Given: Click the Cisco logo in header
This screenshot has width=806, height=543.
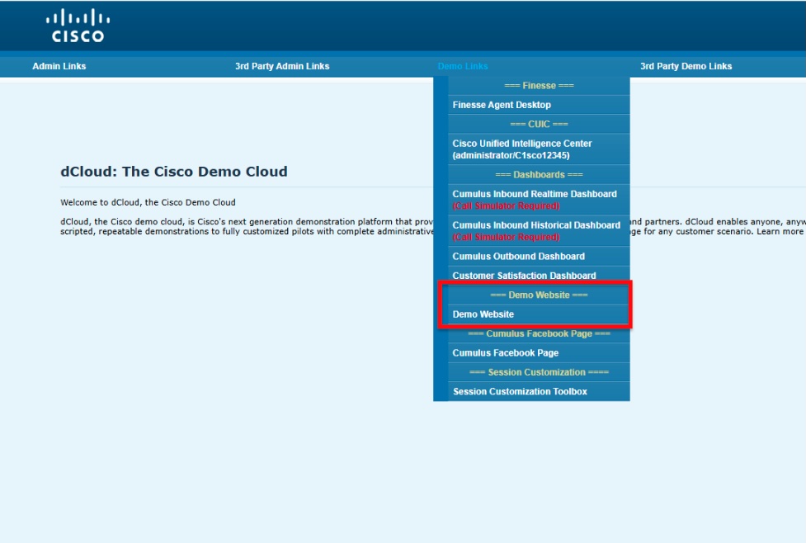Looking at the screenshot, I should (x=78, y=26).
